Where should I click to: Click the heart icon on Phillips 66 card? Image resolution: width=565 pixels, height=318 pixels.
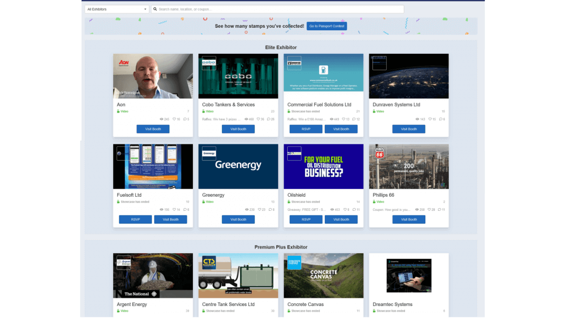430,210
